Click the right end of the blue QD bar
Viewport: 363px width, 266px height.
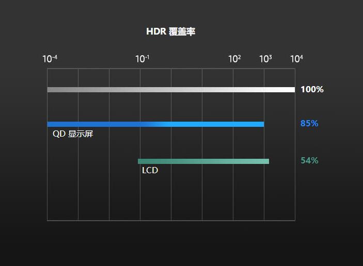coord(262,124)
